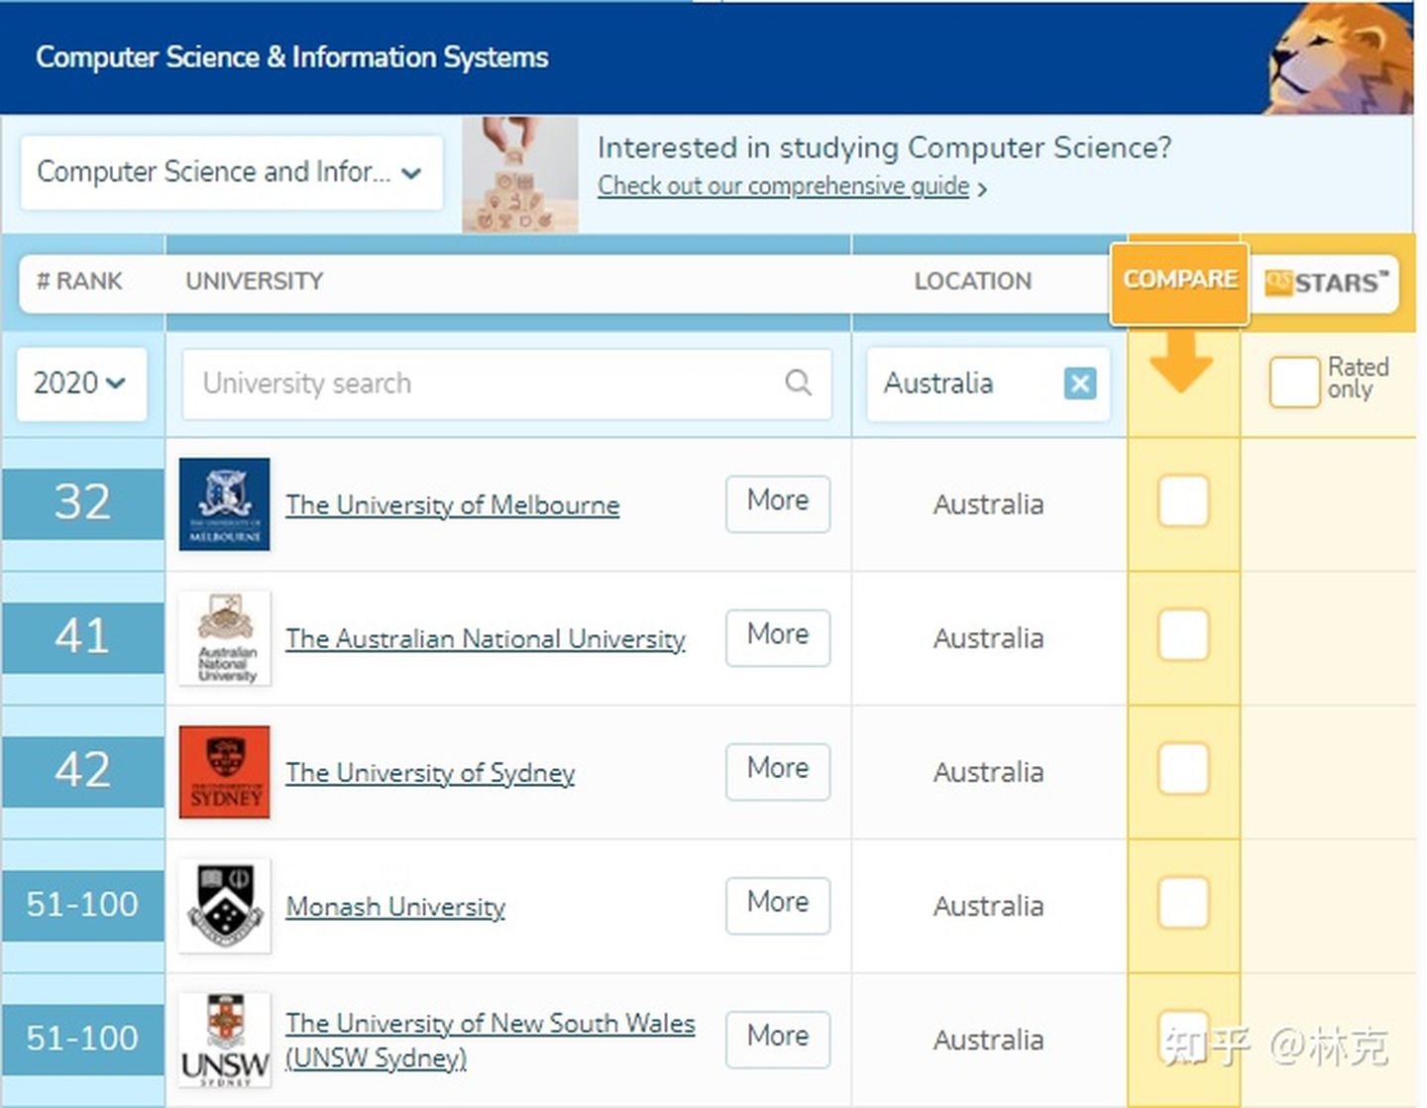Open The Australian National University link
Screen dimensions: 1427x1108
point(486,638)
